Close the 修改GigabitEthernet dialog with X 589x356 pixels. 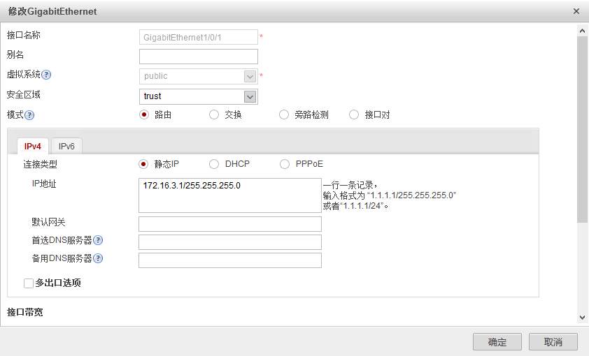(x=576, y=12)
